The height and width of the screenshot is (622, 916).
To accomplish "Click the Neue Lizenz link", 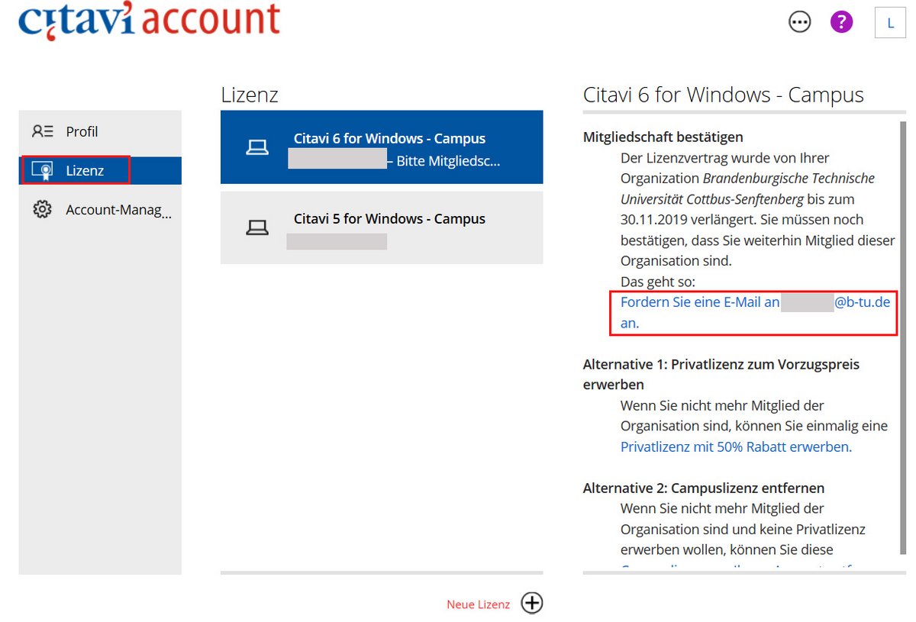I will (478, 604).
